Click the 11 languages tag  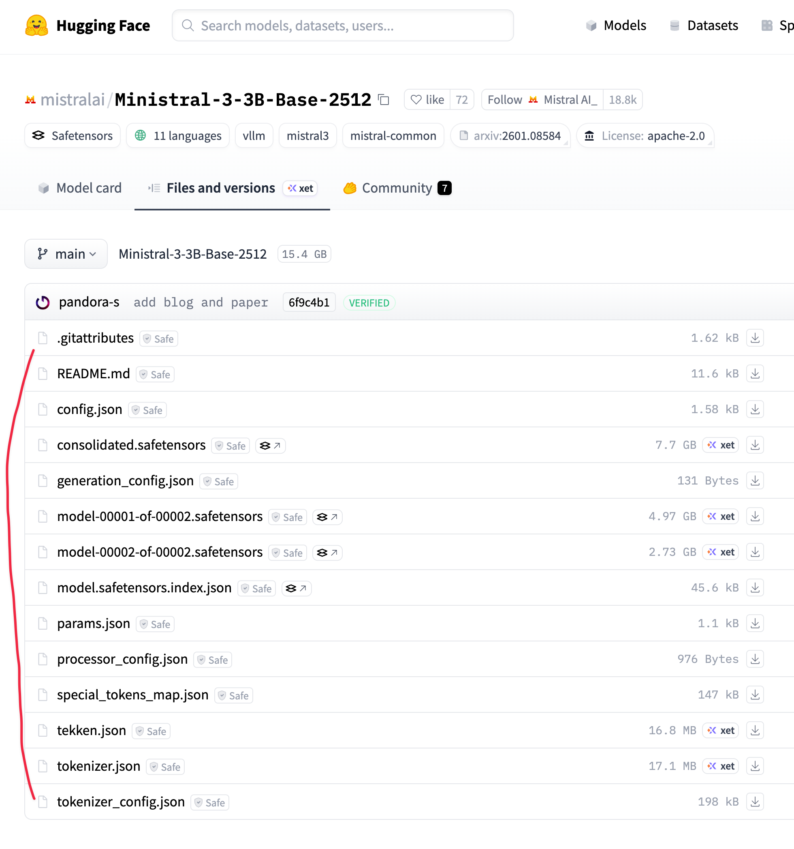tap(178, 136)
